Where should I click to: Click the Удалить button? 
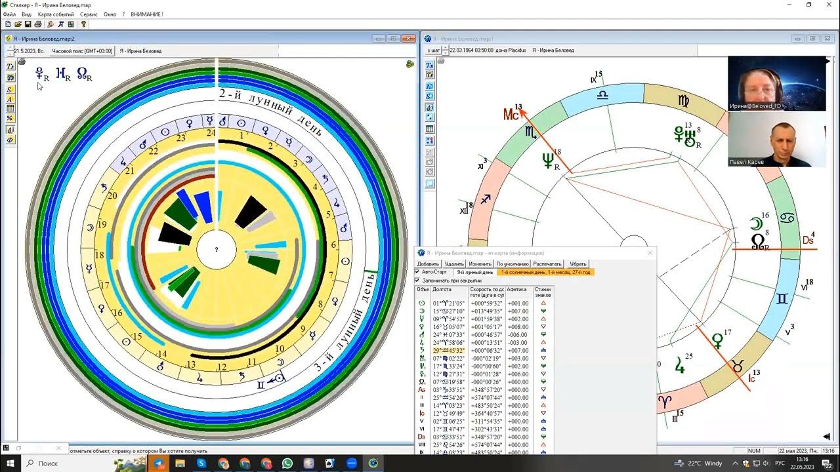[x=454, y=264]
